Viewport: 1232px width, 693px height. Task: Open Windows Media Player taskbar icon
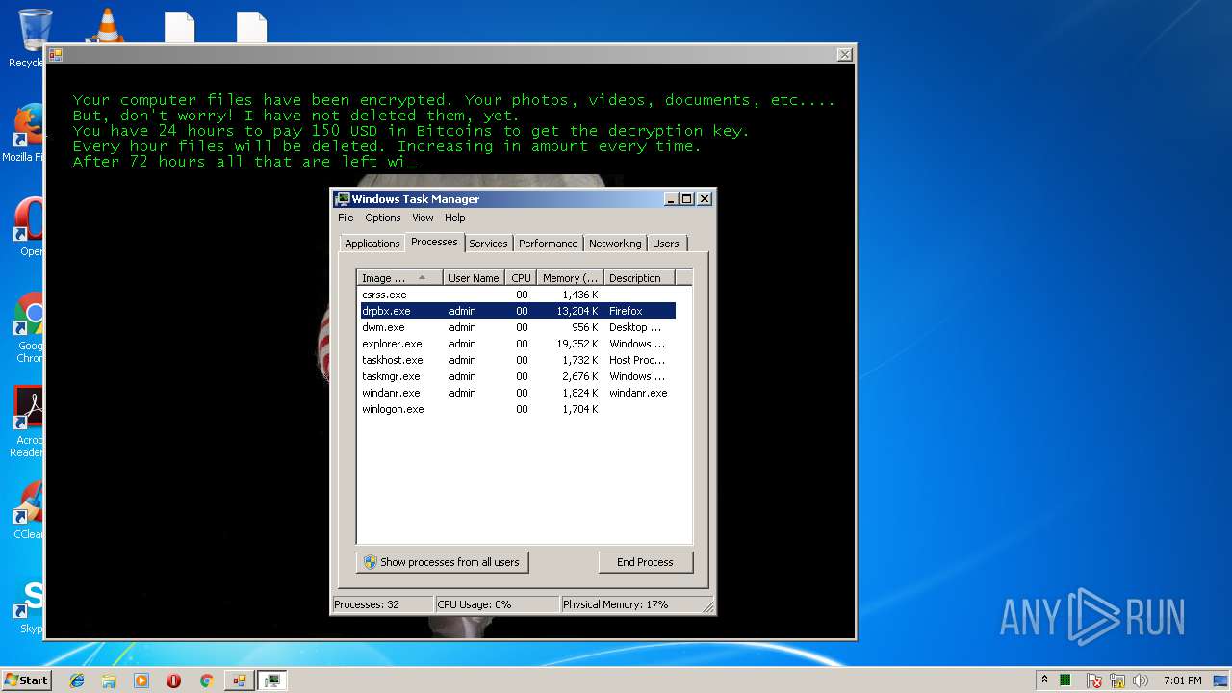(141, 680)
